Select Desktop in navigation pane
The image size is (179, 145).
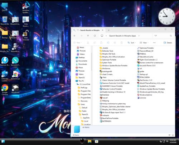(x=80, y=57)
